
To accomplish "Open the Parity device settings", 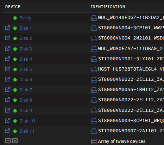I will point(25,18).
